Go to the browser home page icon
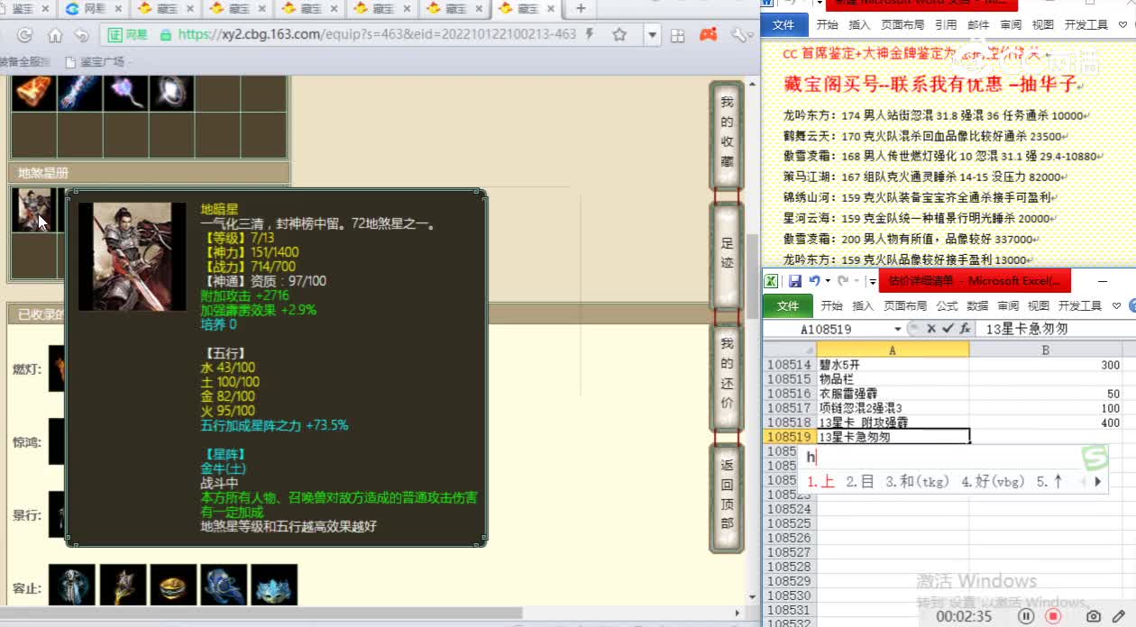Image resolution: width=1136 pixels, height=627 pixels. [x=55, y=35]
